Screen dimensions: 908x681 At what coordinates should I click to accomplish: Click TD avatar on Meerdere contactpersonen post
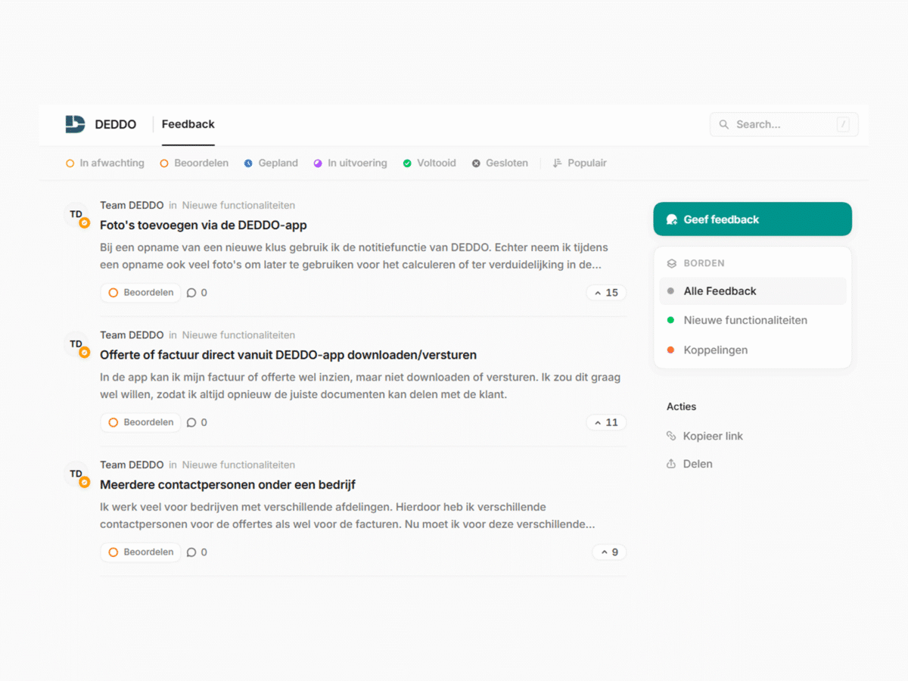[76, 474]
